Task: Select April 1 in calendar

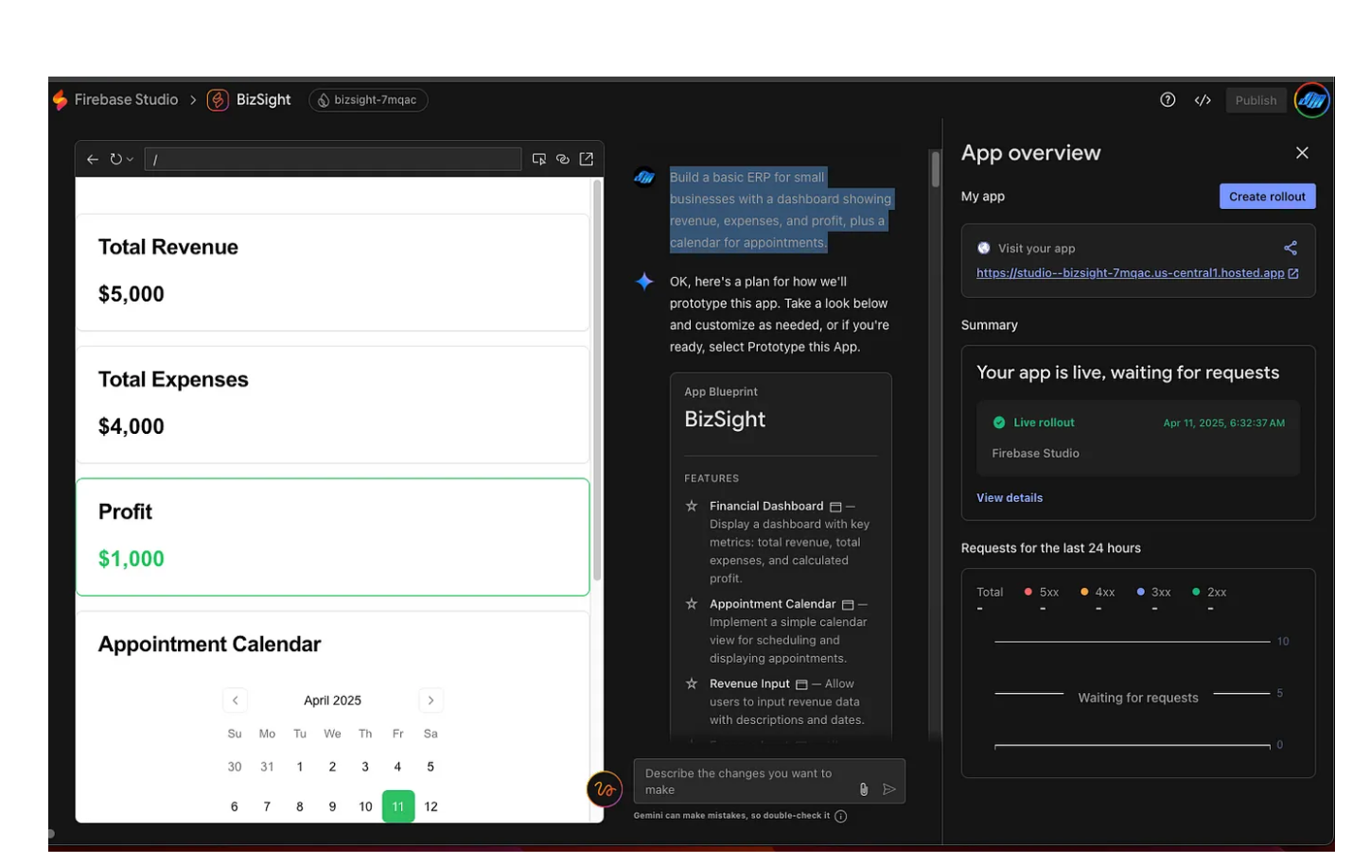Action: coord(300,767)
